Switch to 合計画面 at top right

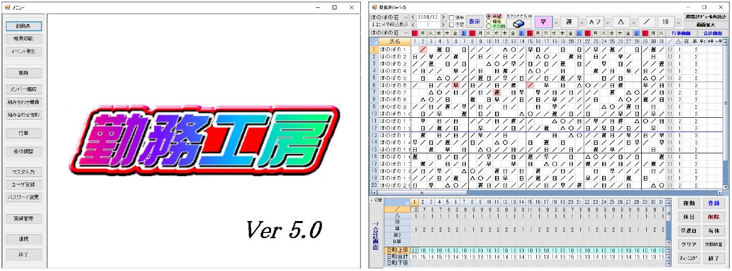pyautogui.click(x=712, y=33)
